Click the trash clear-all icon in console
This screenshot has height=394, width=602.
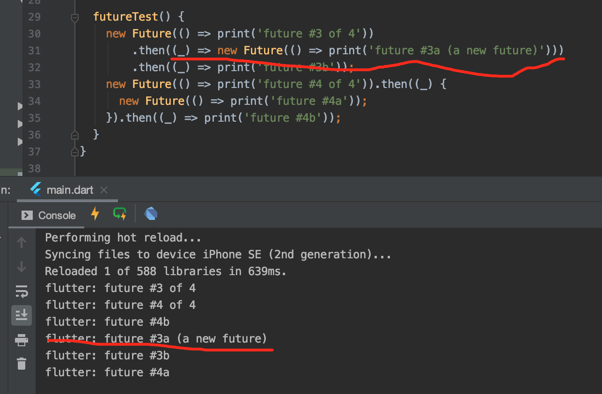pos(22,364)
